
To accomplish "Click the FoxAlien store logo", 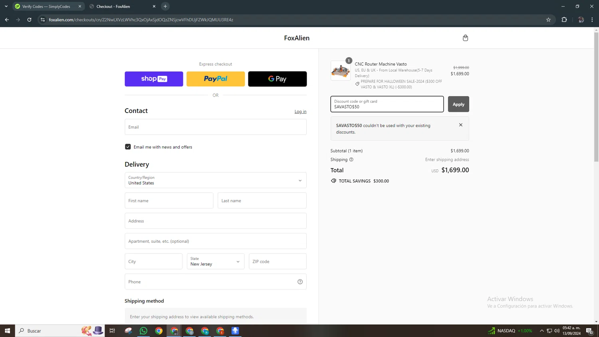I will click(297, 38).
